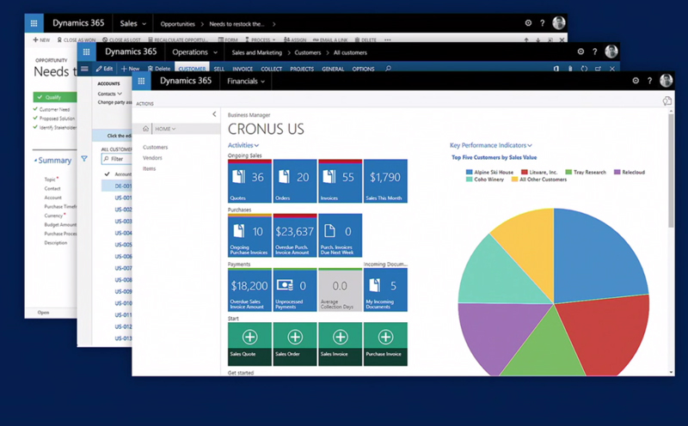Click the hamburger menu in Operations window
The width and height of the screenshot is (688, 426).
[84, 69]
